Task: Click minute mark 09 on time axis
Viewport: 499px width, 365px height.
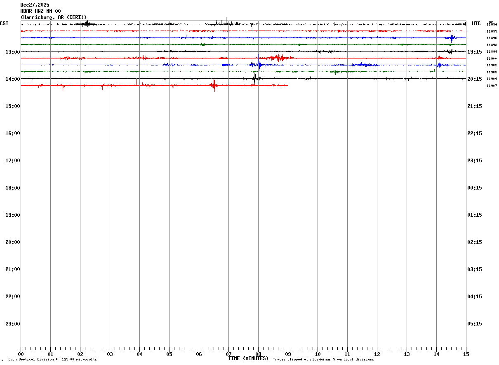Action: click(288, 354)
